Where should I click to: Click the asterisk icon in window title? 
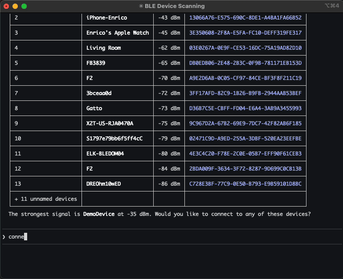tap(141, 6)
